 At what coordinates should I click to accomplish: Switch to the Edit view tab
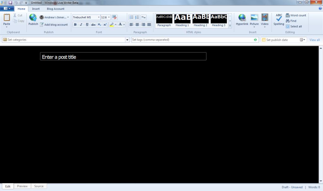coord(8,186)
